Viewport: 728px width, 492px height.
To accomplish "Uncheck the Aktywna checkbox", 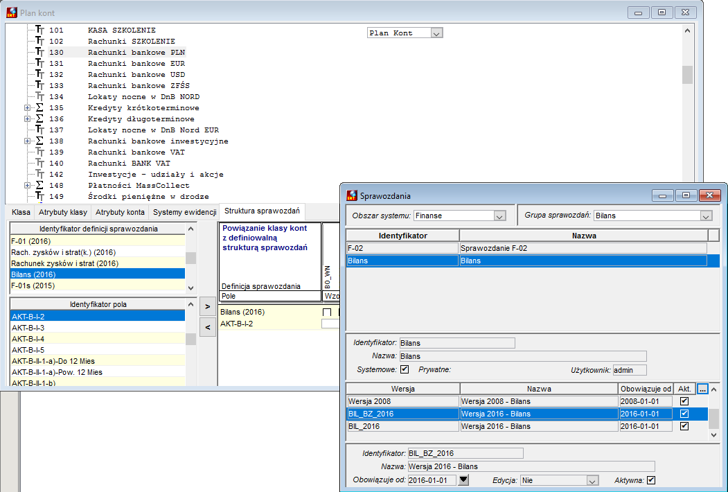I will (651, 480).
